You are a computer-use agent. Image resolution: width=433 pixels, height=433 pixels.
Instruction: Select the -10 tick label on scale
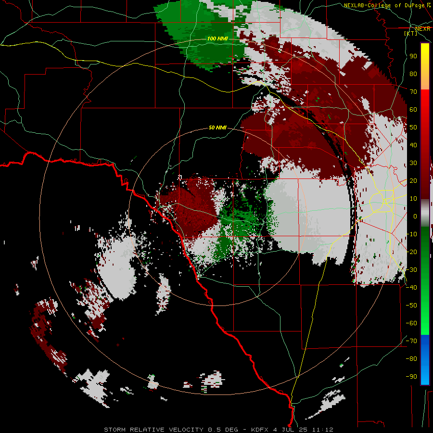point(411,234)
